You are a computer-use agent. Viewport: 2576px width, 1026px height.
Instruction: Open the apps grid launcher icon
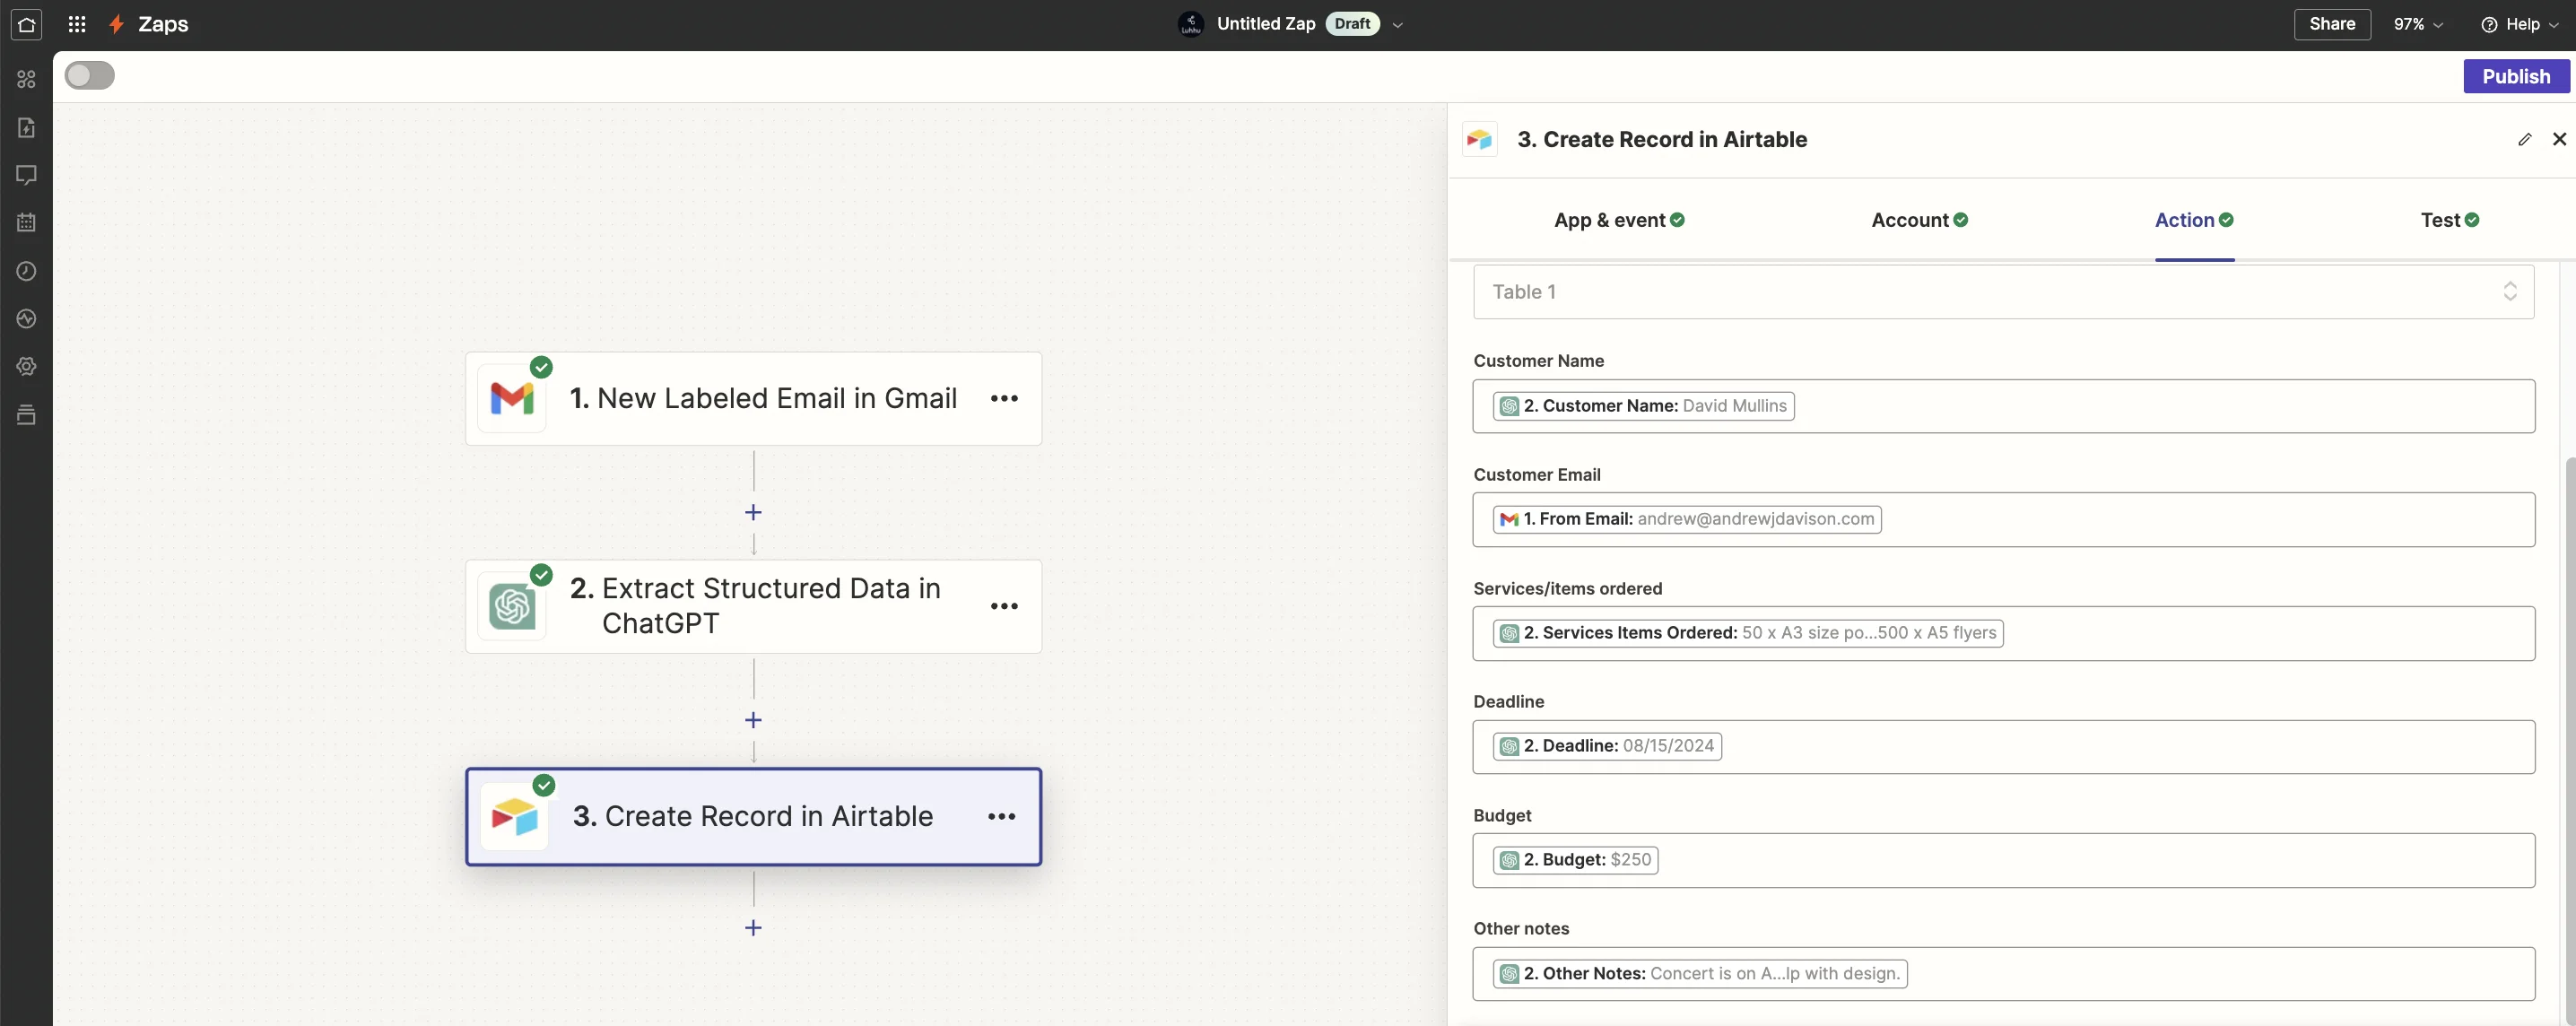coord(76,24)
